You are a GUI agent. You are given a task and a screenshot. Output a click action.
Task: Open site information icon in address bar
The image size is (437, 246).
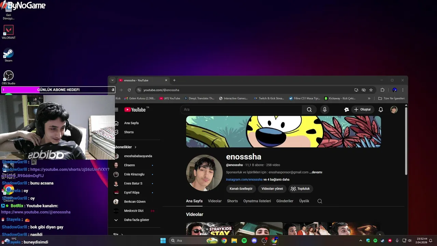[139, 90]
